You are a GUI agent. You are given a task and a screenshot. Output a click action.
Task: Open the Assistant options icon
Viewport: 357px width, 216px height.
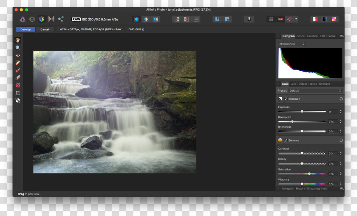[249, 20]
